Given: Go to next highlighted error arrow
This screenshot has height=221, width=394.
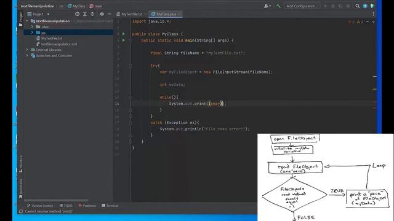Looking at the screenshot, I should point(374,22).
